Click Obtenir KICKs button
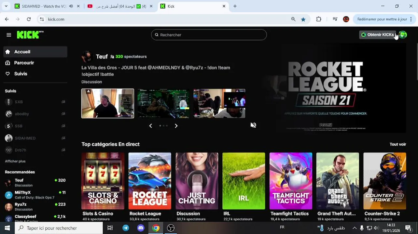The height and width of the screenshot is (234, 418). (377, 35)
